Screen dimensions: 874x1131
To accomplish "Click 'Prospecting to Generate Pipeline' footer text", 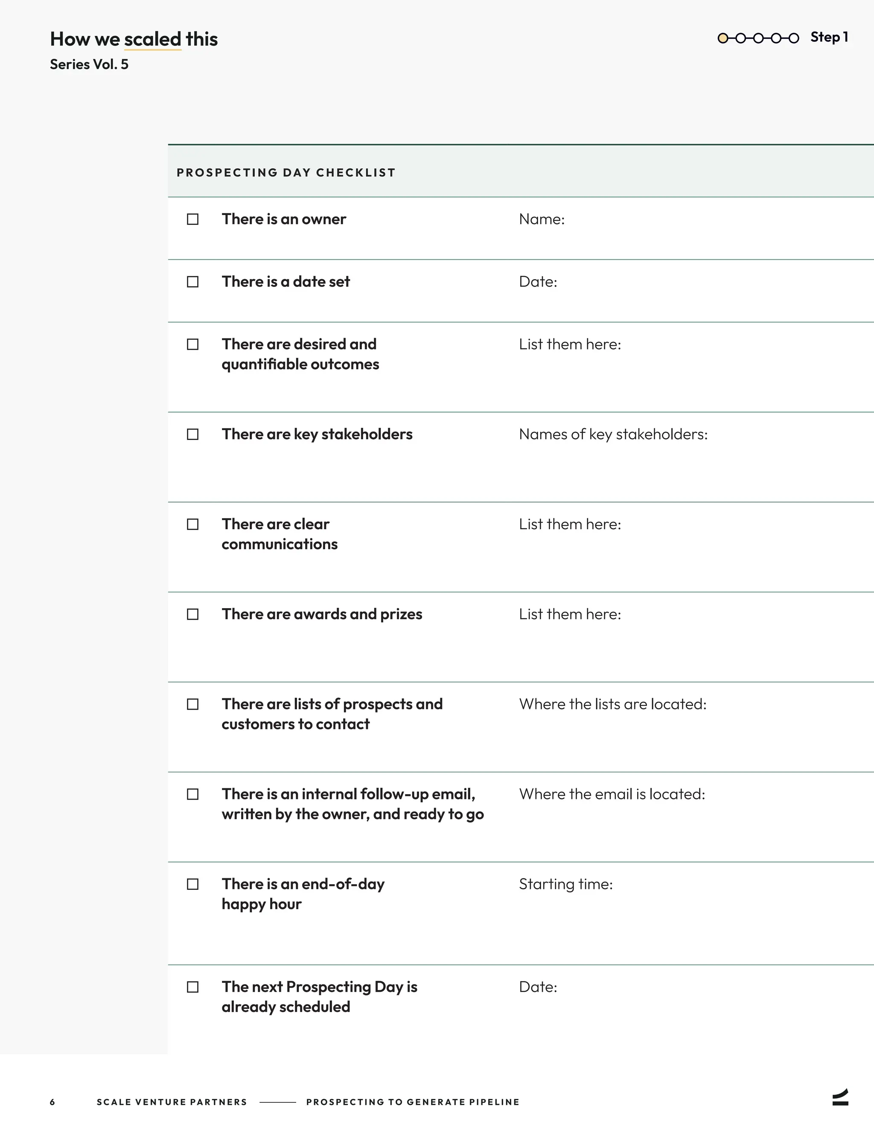I will click(413, 1102).
